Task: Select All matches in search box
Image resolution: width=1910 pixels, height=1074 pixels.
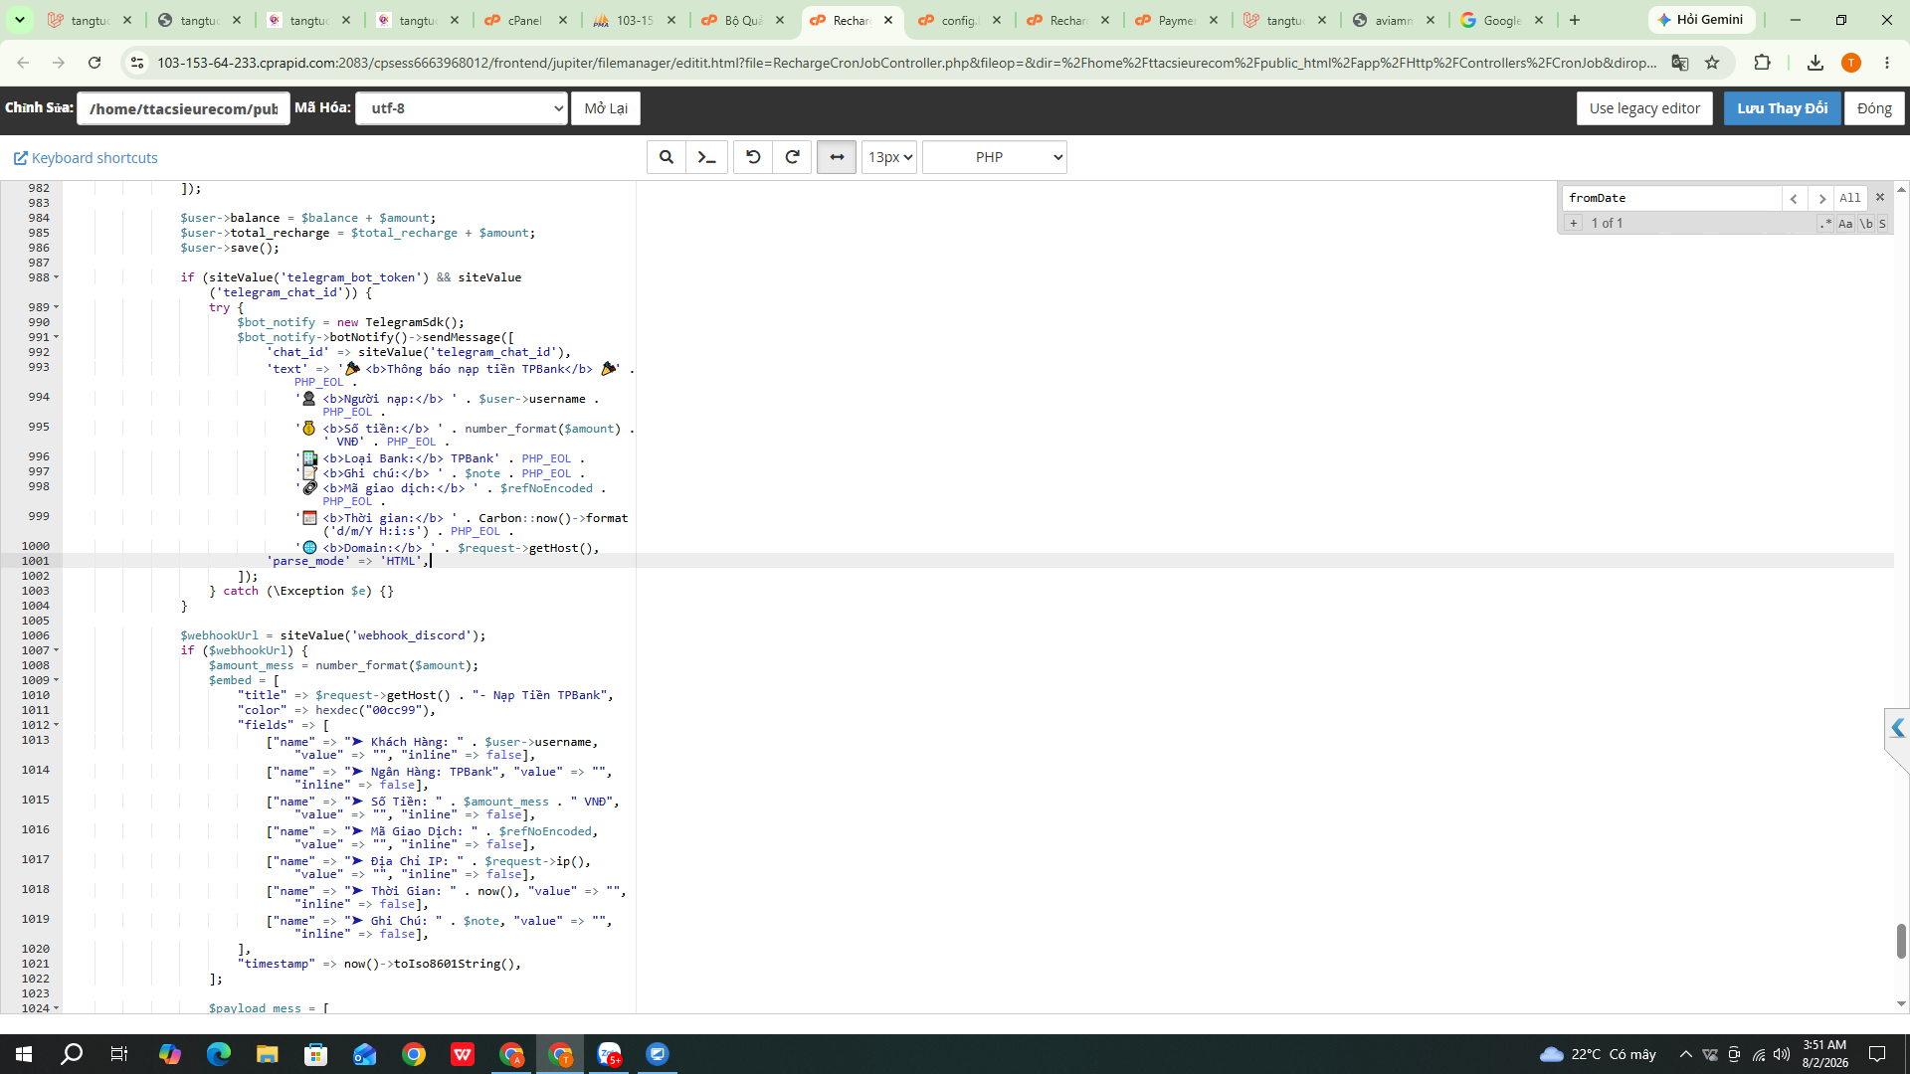Action: click(1850, 198)
